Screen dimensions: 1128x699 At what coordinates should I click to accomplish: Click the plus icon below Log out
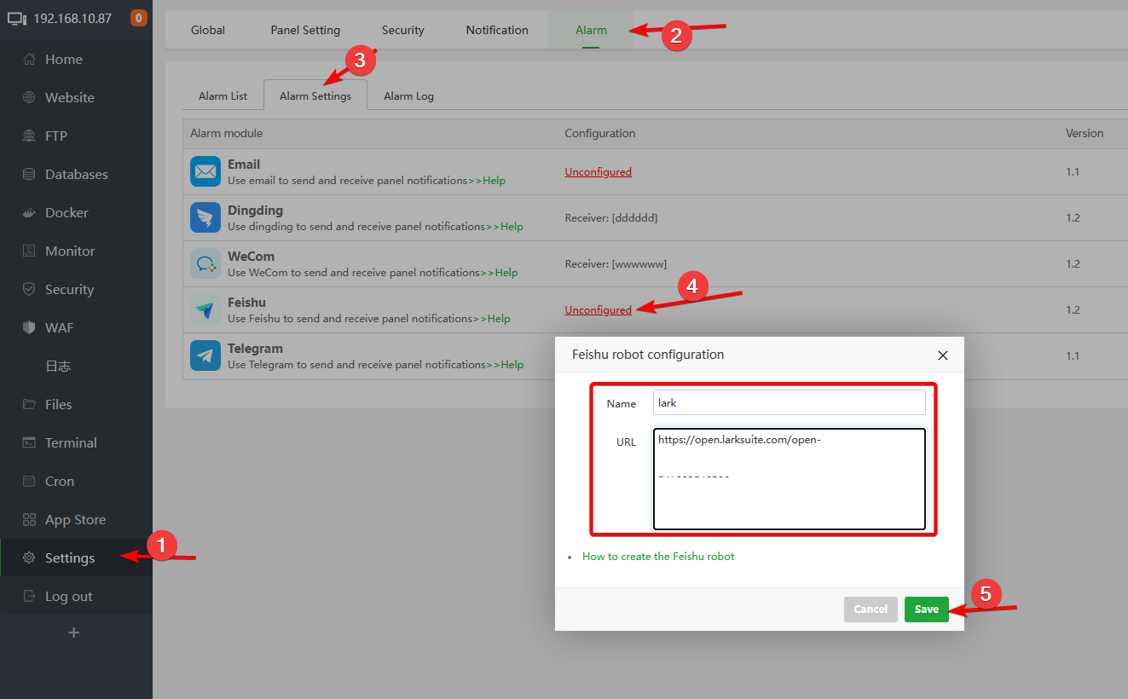[74, 633]
